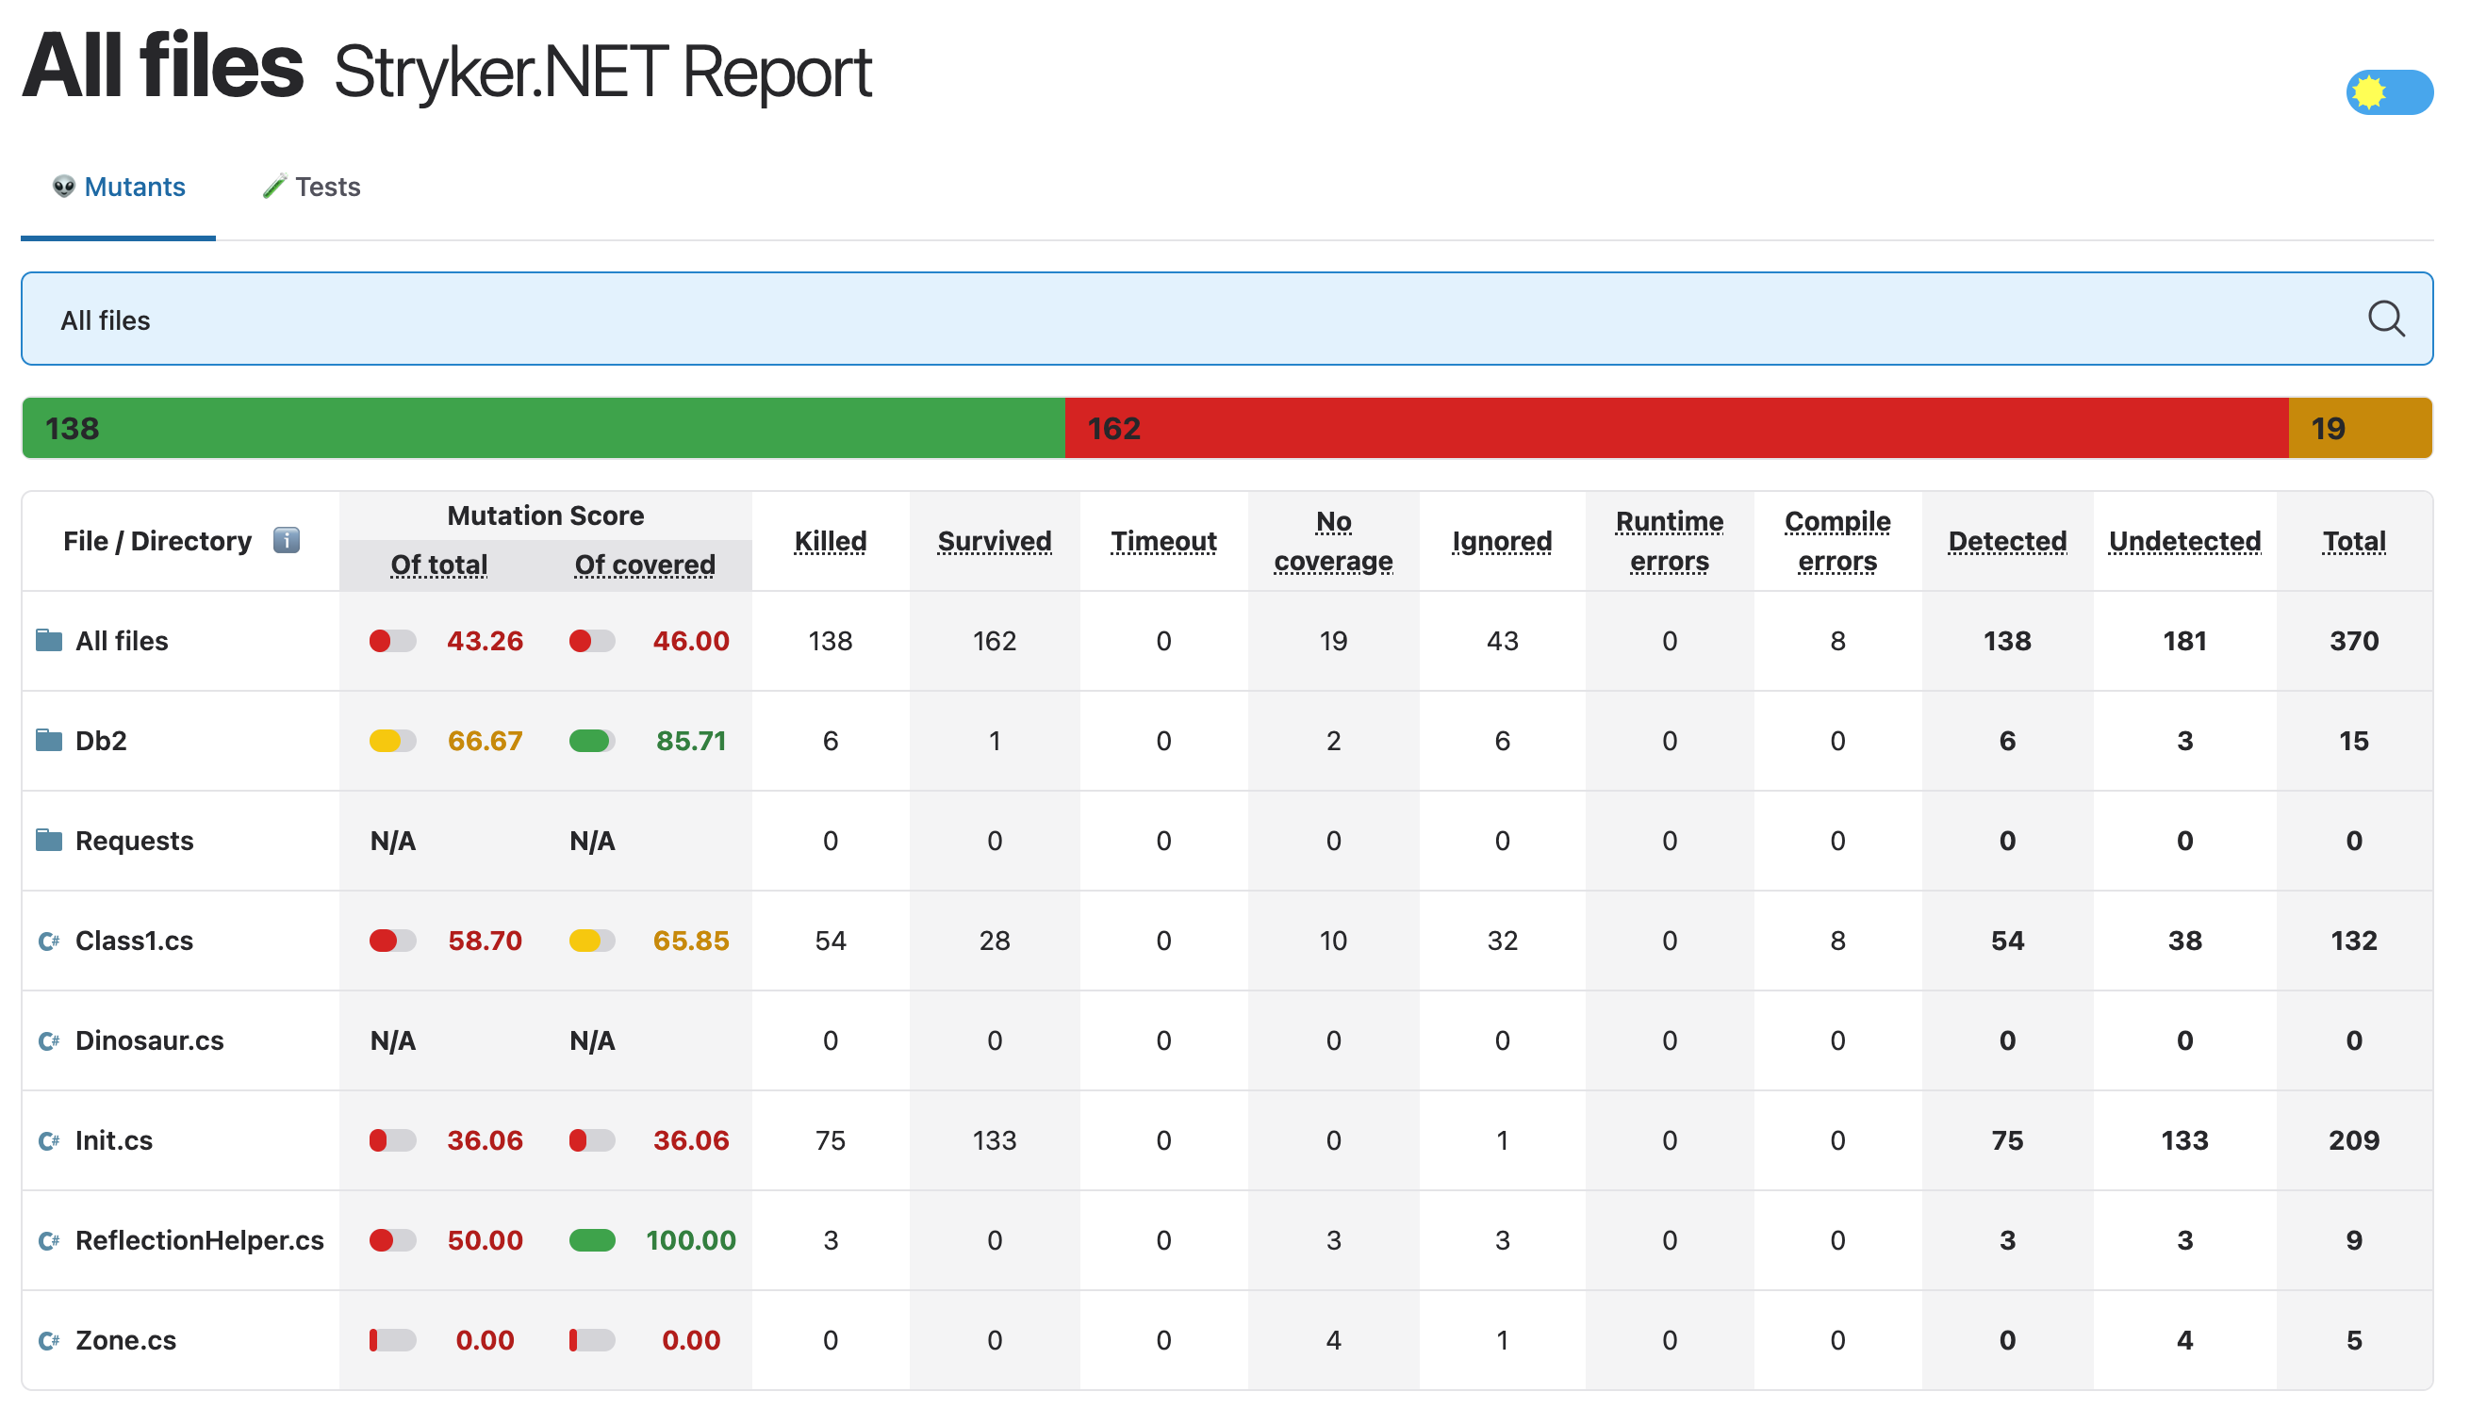The width and height of the screenshot is (2470, 1408).
Task: Click the 66.67 score in Db2 row
Action: (485, 741)
